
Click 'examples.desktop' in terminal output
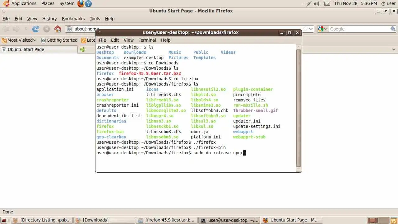[144, 58]
